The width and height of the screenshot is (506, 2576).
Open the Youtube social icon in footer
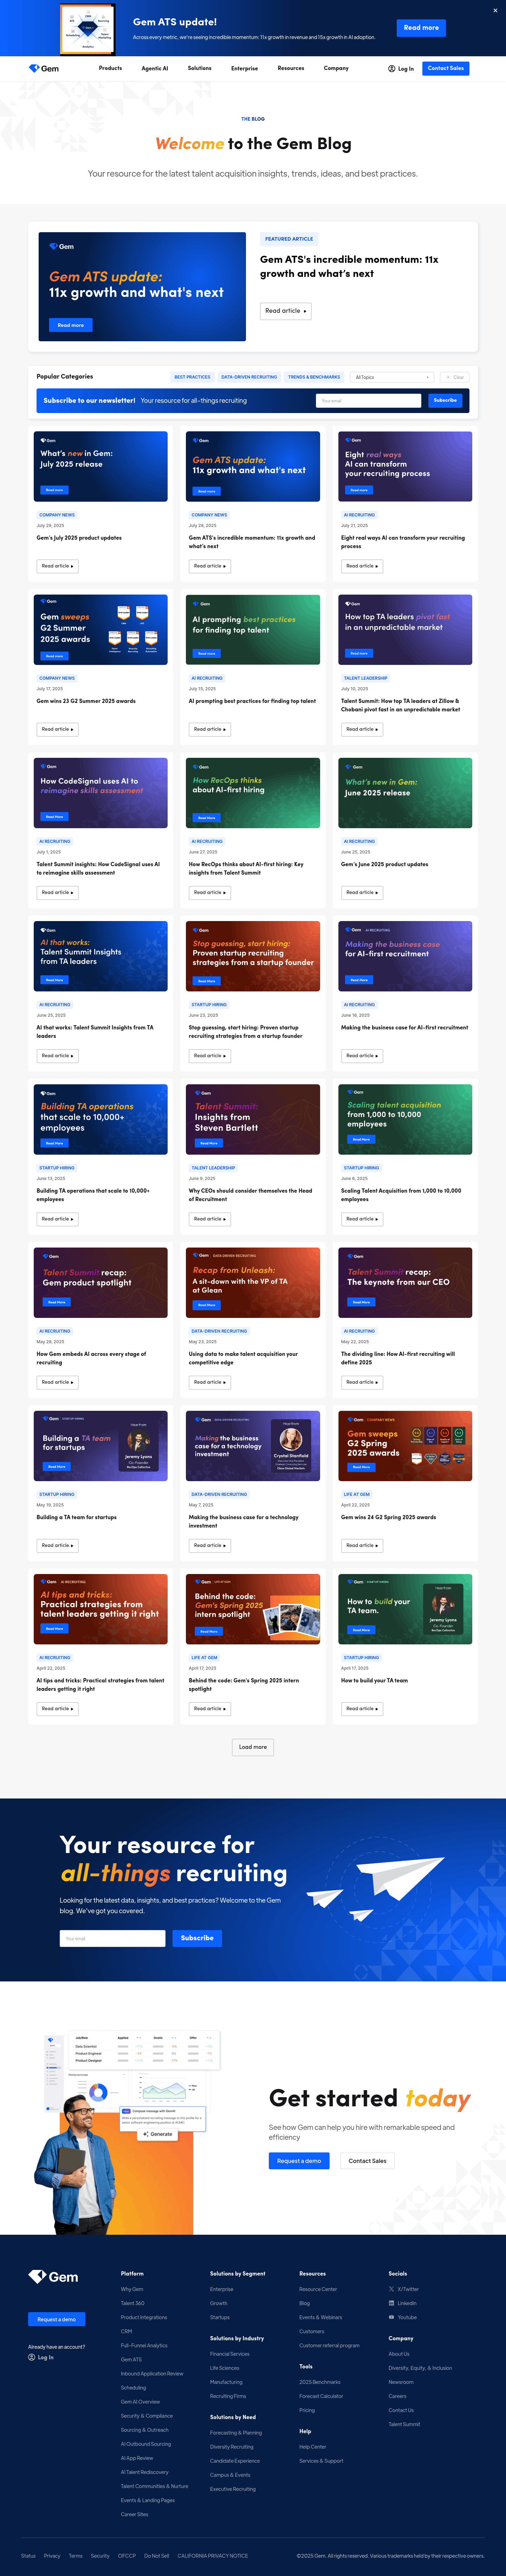(391, 2317)
